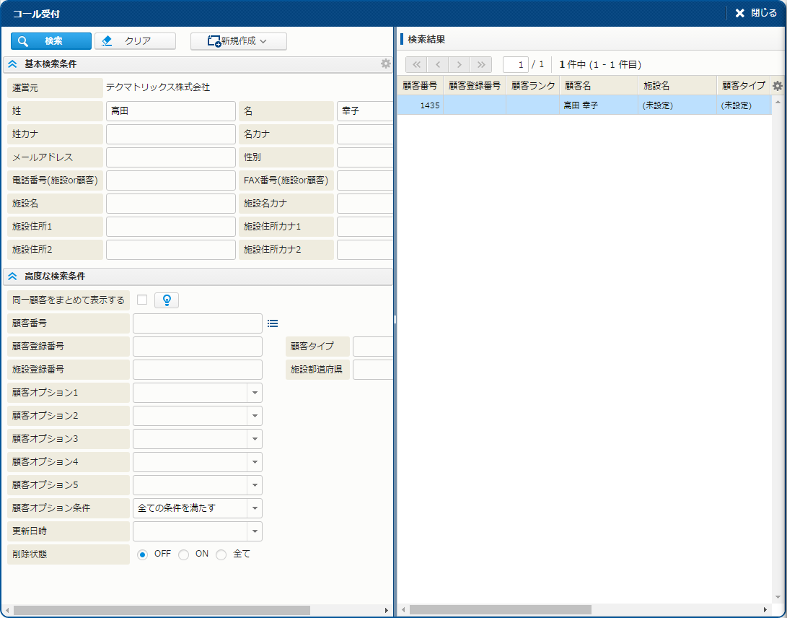Enable 同一顧客をまとめて表示する checkbox

tap(142, 300)
